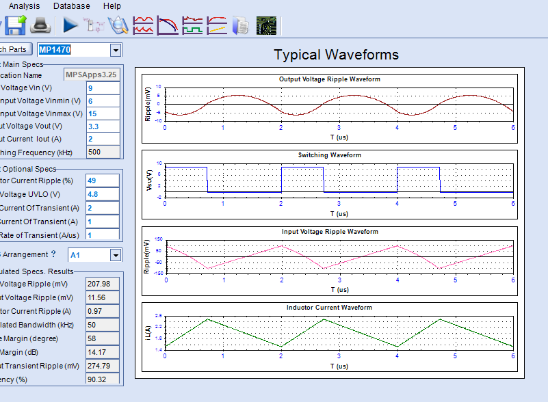Click the Save floppy disk icon
548x402 pixels.
point(16,26)
